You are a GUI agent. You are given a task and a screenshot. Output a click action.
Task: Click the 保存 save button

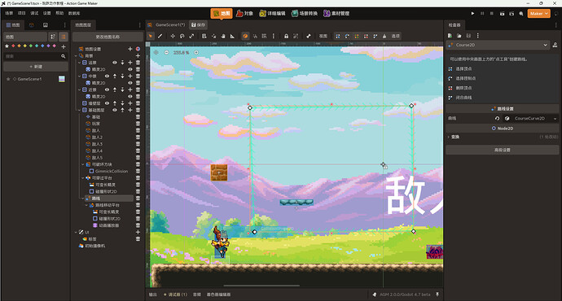pos(198,24)
